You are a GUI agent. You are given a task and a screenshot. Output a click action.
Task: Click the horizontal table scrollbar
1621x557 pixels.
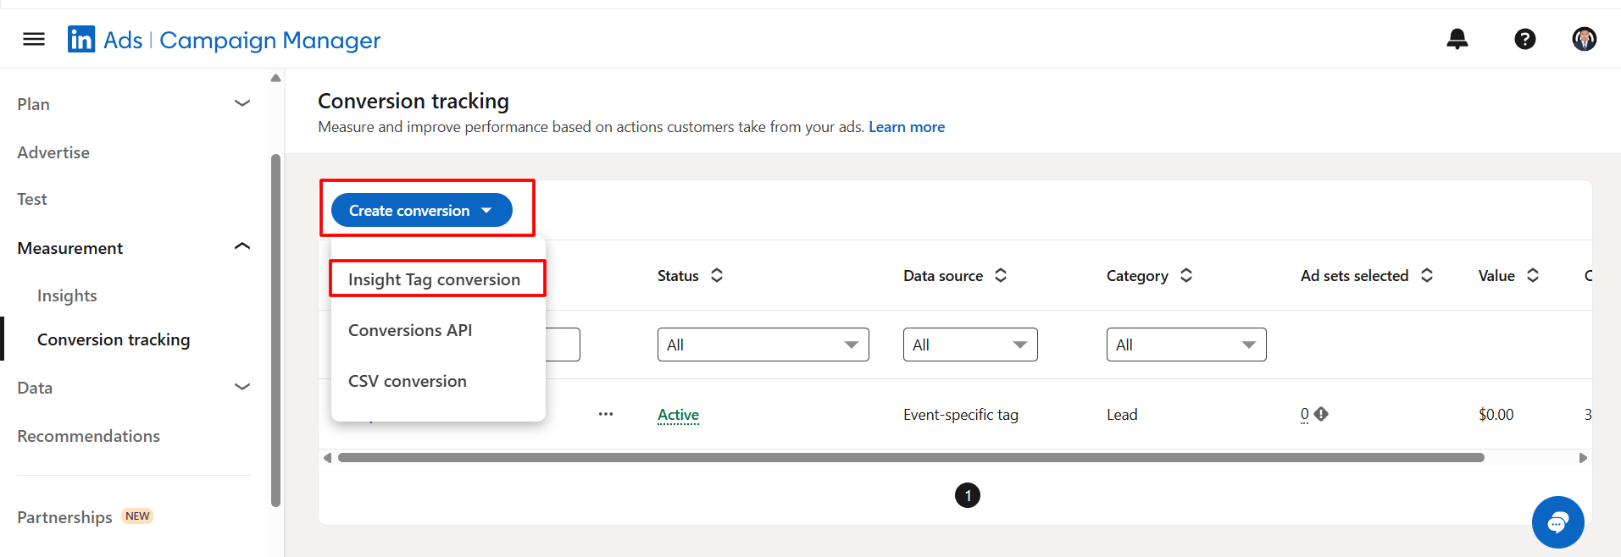[x=910, y=458]
